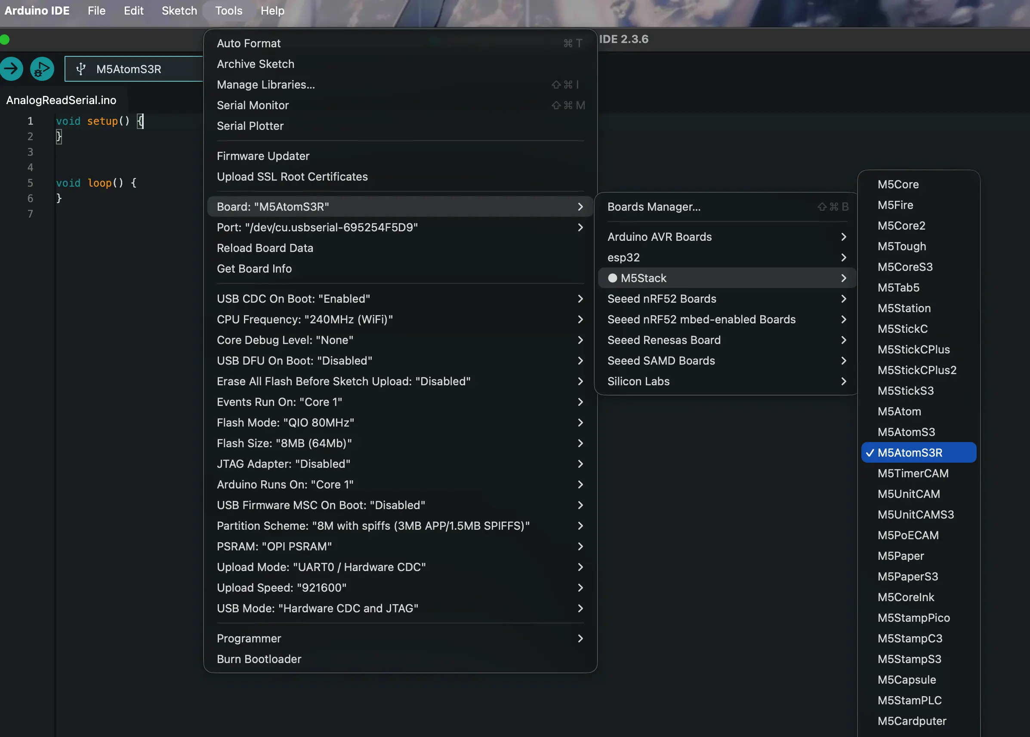Click Get Board Info
Image resolution: width=1030 pixels, height=737 pixels.
coord(254,268)
